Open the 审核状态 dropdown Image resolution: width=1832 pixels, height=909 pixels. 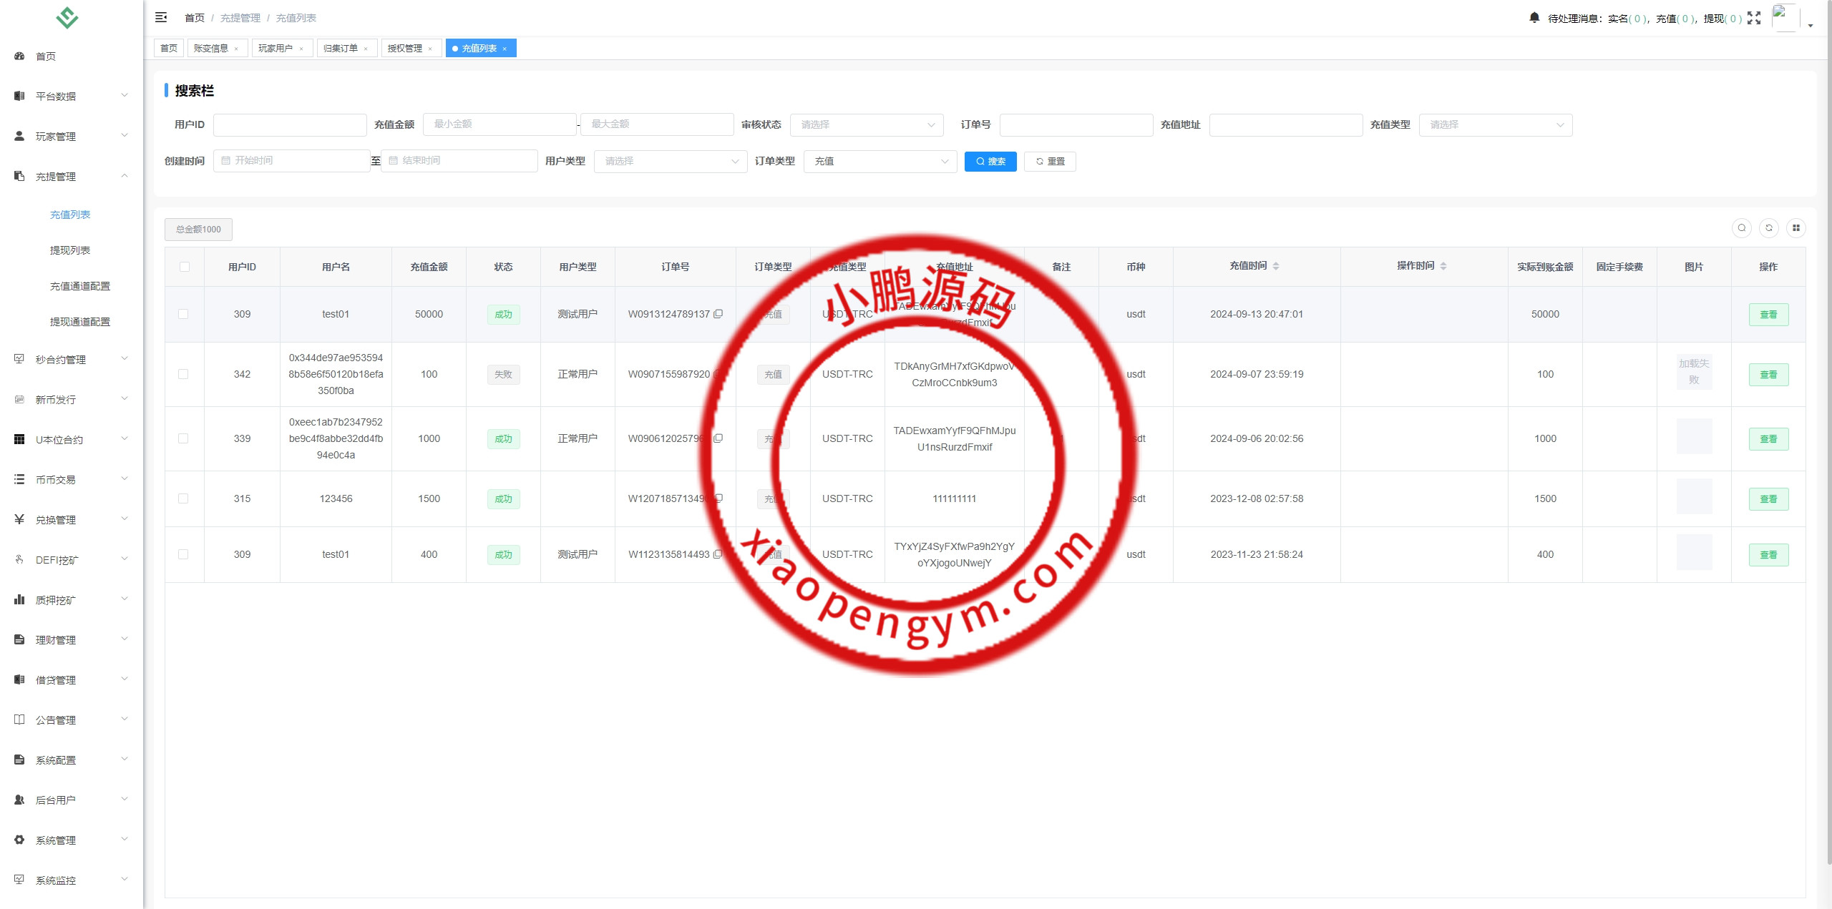(867, 125)
